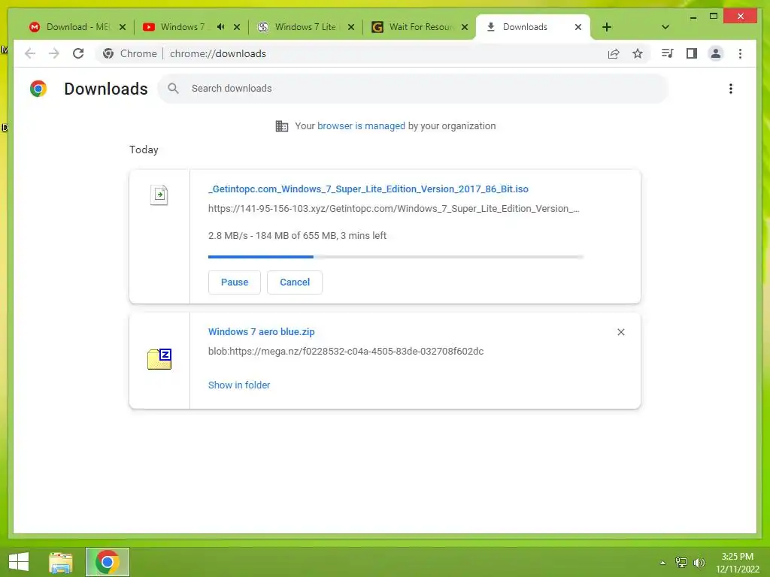Open the media controls icon
The height and width of the screenshot is (577, 770).
click(667, 53)
